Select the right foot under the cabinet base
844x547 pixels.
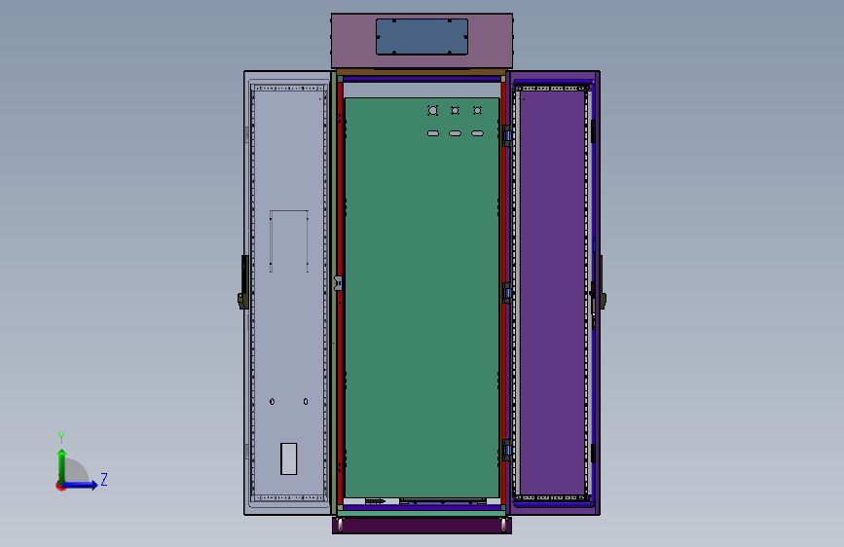click(504, 525)
